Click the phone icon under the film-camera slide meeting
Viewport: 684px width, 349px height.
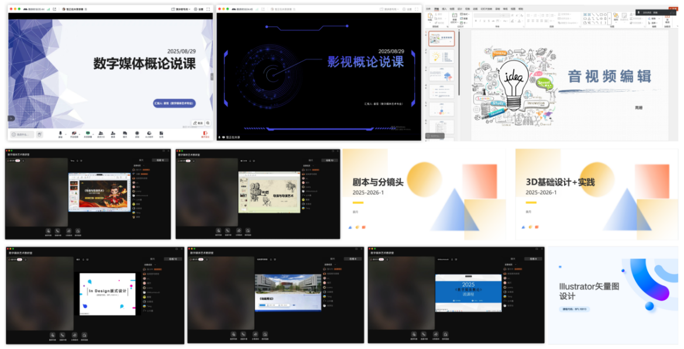229,231
